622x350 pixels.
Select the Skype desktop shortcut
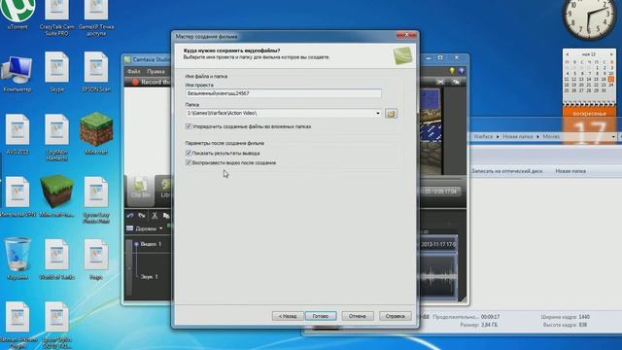[56, 72]
